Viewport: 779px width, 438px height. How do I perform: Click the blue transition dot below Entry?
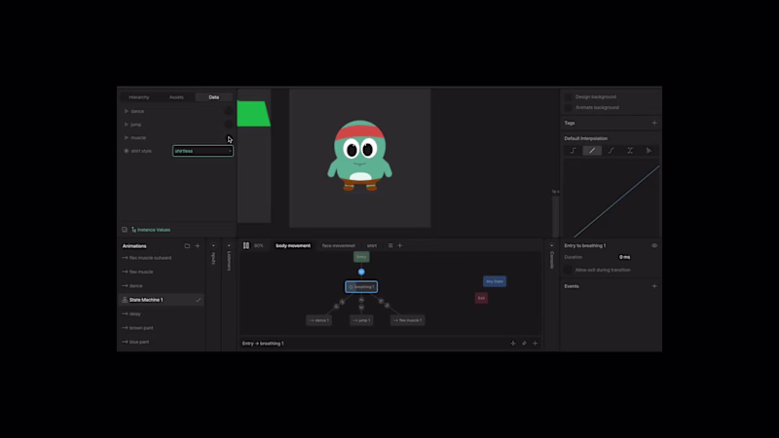coord(361,272)
